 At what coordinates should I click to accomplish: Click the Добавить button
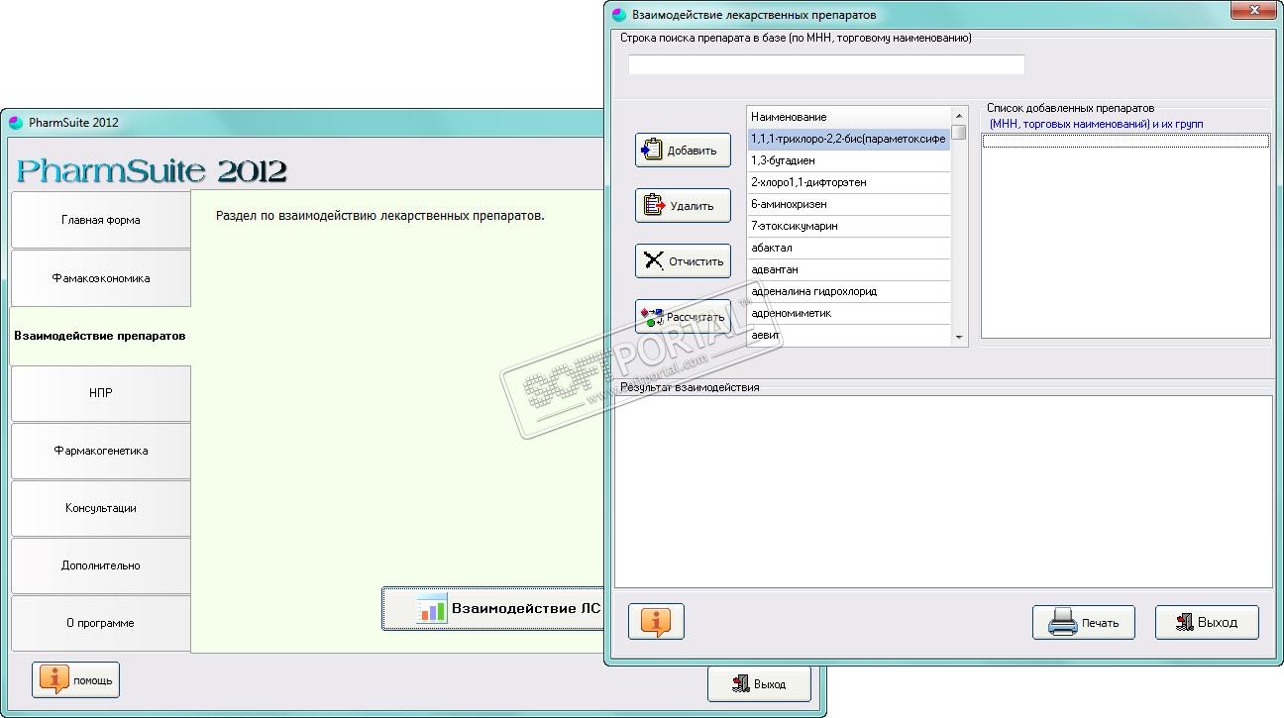tap(683, 151)
